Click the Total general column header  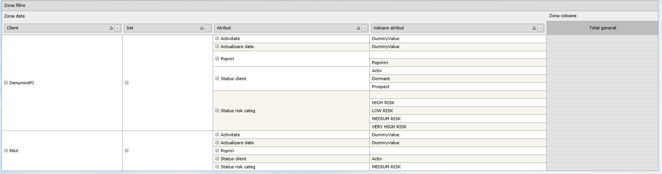[x=602, y=28]
